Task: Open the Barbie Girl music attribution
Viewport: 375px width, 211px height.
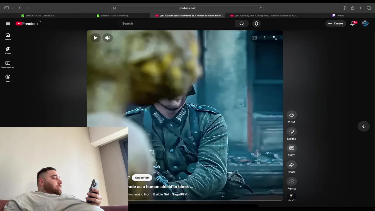Action: (x=158, y=194)
